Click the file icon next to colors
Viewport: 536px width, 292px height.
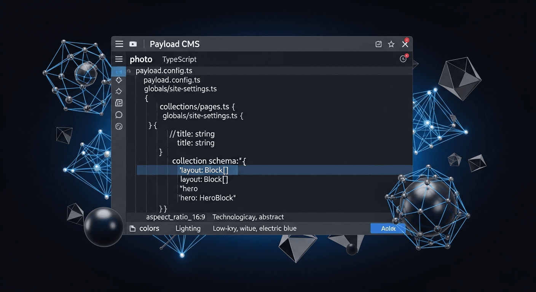point(132,229)
